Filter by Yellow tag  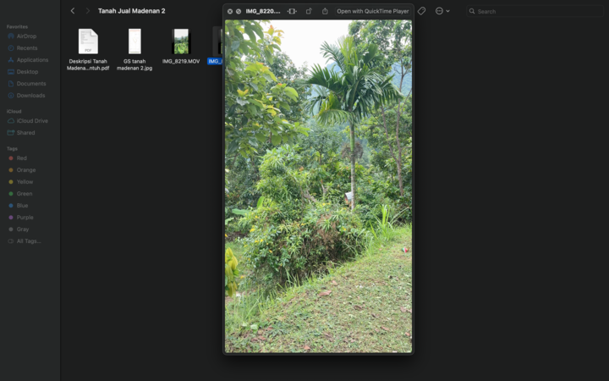(x=25, y=182)
